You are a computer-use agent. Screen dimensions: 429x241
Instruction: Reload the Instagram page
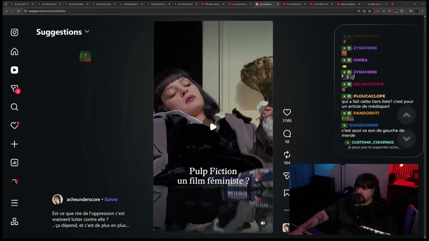pyautogui.click(x=18, y=11)
